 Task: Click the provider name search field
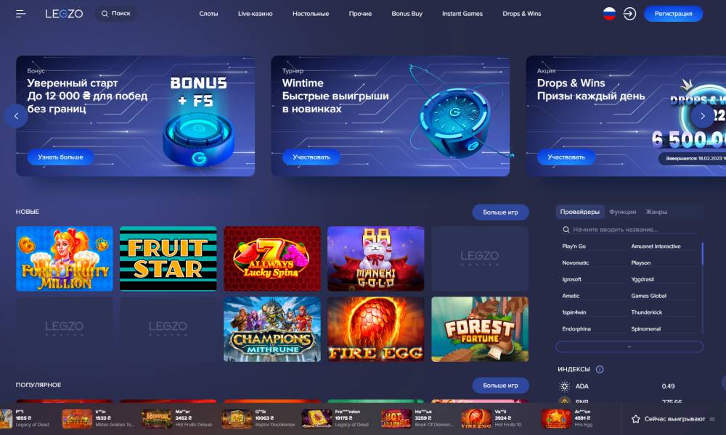coord(629,229)
